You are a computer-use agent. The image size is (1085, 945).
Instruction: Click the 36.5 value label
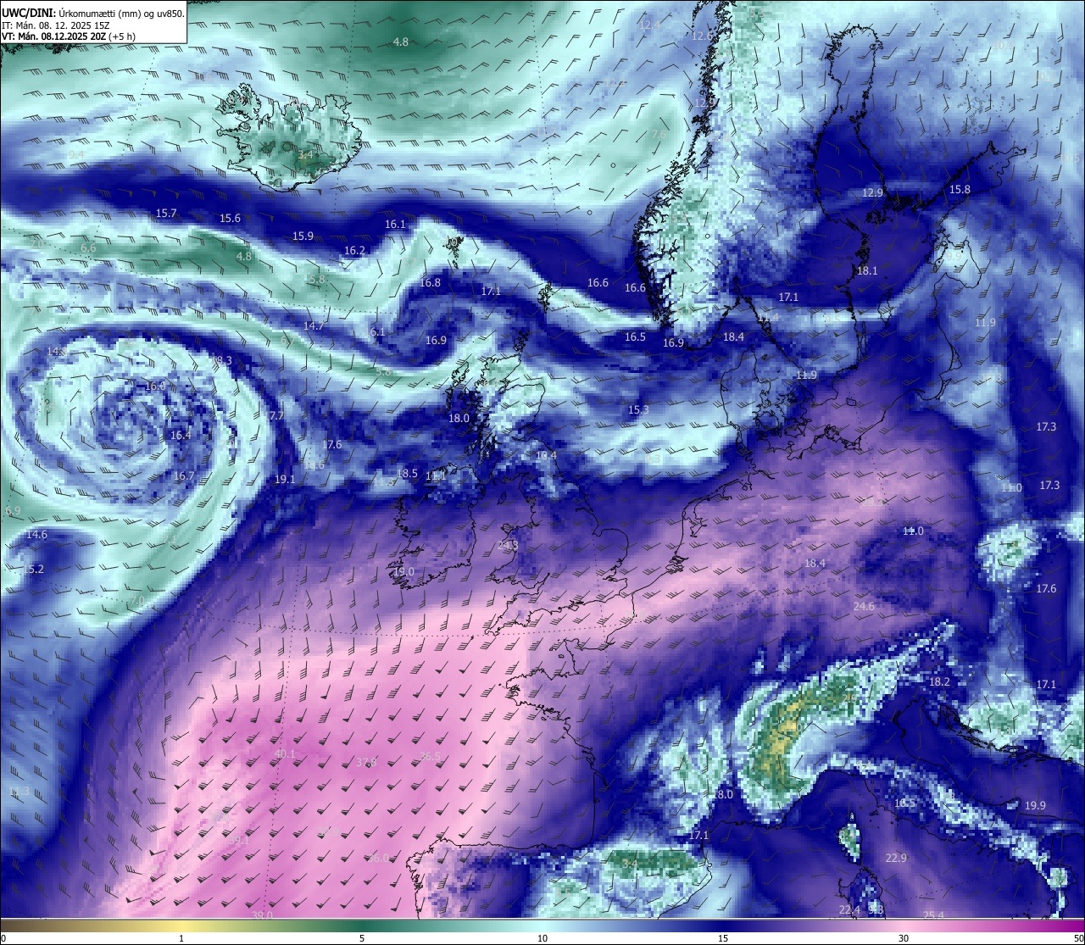[x=430, y=757]
